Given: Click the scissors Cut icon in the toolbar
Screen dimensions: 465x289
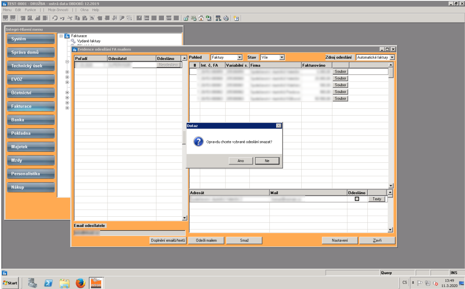Looking at the screenshot, I should 70,18.
